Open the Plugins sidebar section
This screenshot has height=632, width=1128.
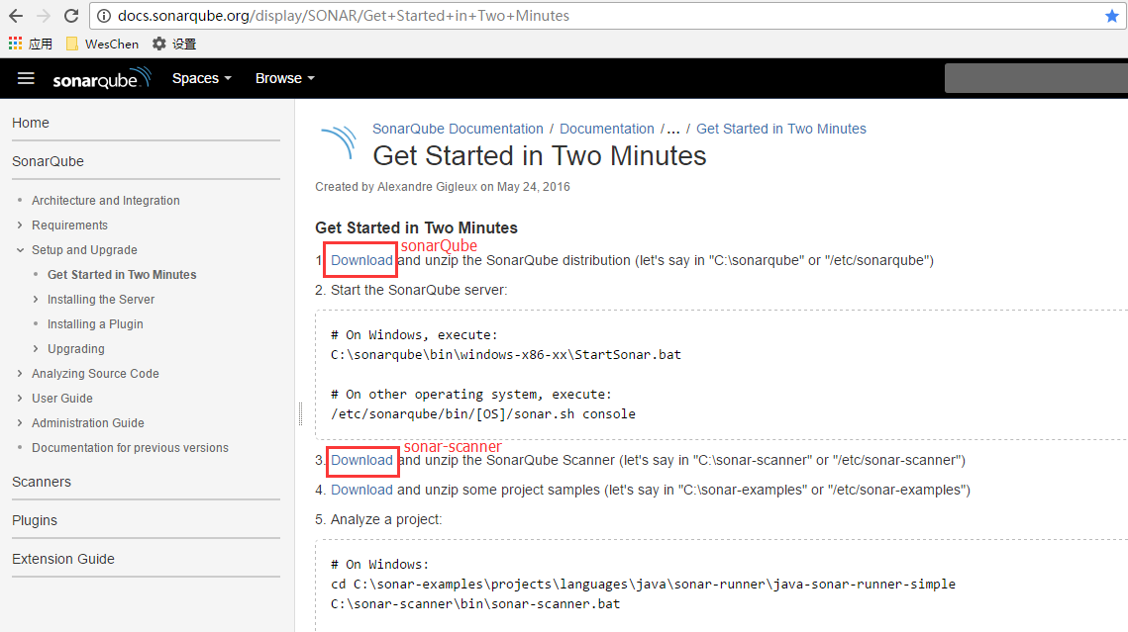(x=35, y=520)
